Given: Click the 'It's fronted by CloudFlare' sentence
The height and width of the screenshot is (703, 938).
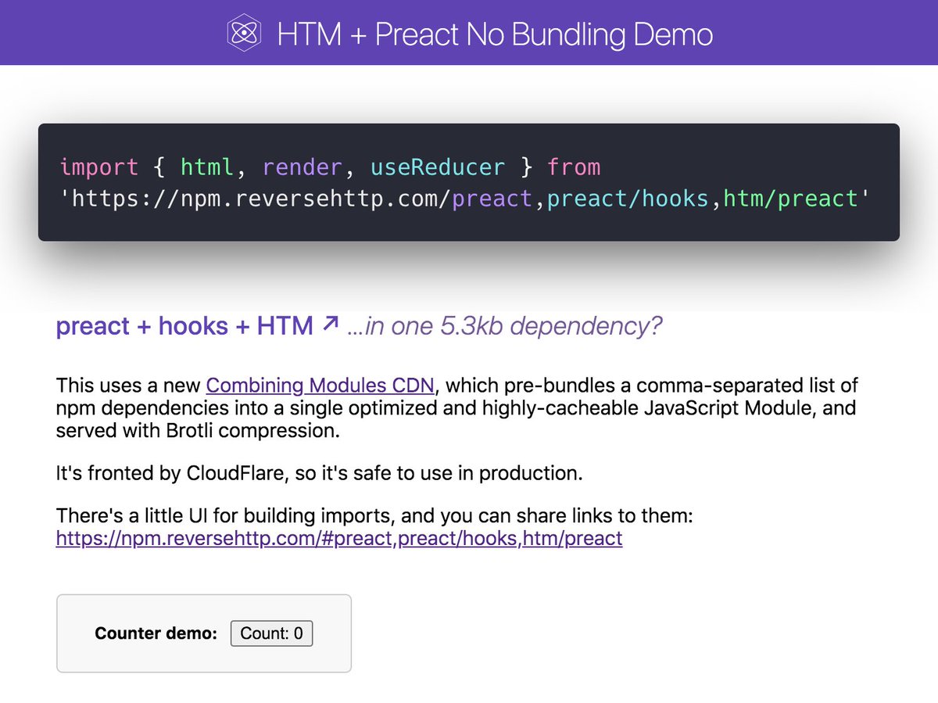Looking at the screenshot, I should (320, 473).
